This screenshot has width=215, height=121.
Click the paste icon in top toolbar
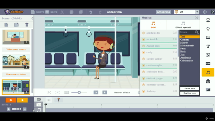(x=81, y=12)
